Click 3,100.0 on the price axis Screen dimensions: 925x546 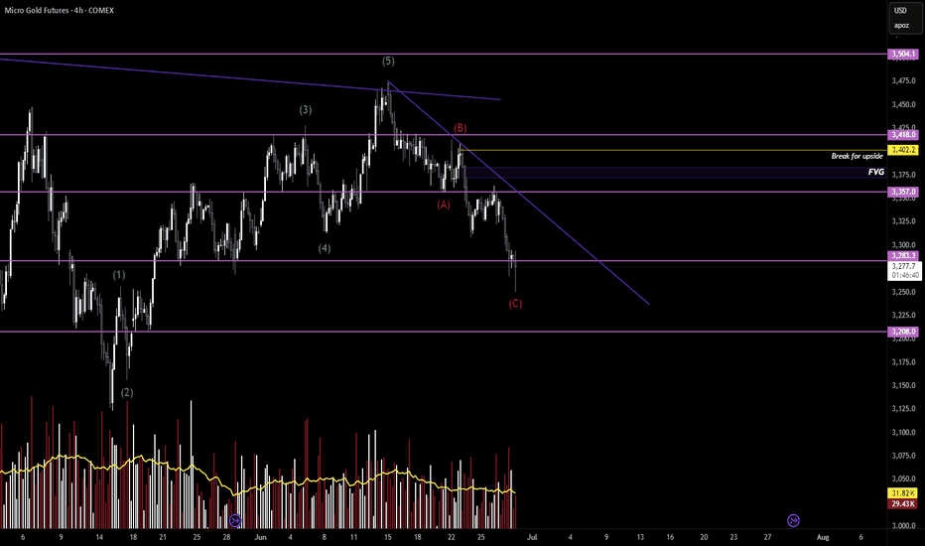coord(903,432)
